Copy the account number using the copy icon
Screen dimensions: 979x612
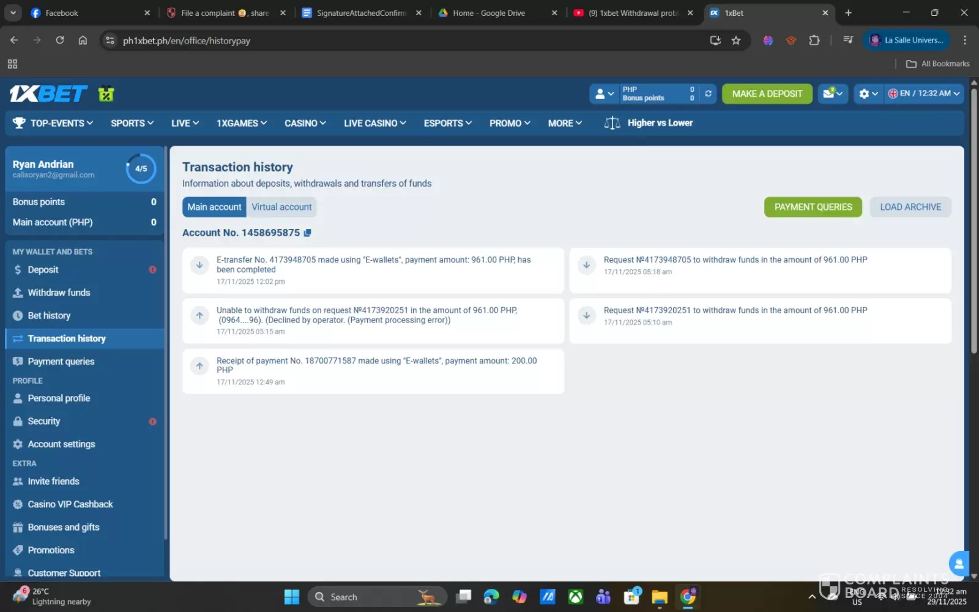pyautogui.click(x=308, y=233)
